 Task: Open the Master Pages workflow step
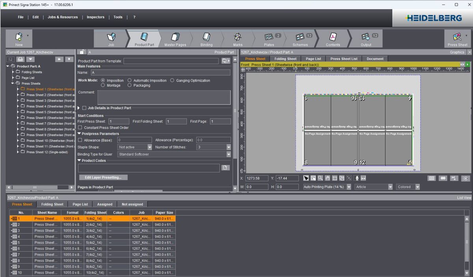175,39
